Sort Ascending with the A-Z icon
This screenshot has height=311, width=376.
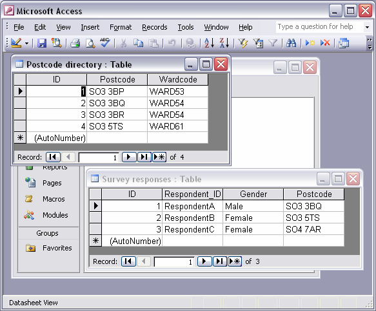click(x=209, y=43)
